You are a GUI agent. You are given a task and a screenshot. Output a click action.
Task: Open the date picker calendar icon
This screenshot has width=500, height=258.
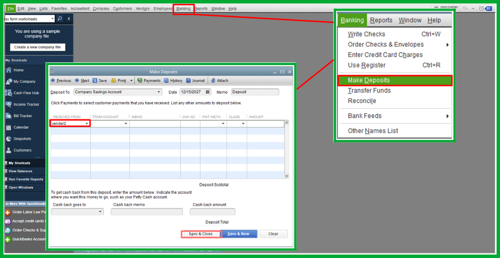click(x=208, y=92)
